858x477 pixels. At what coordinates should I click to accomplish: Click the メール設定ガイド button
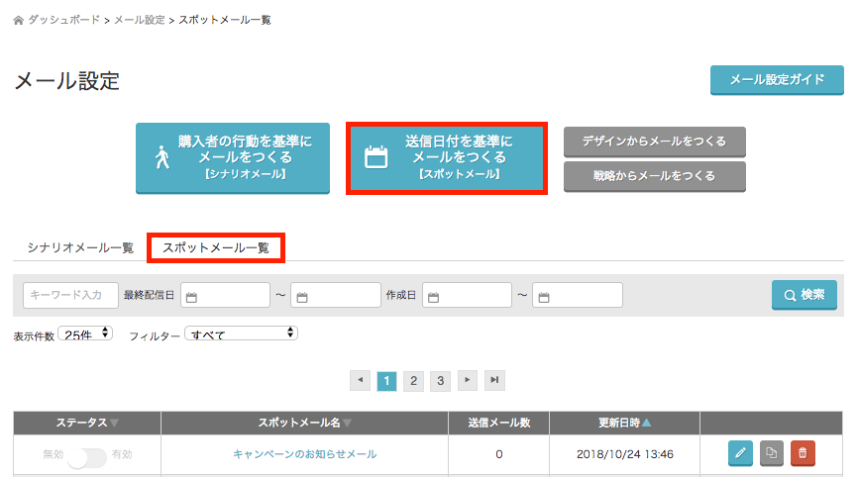[x=777, y=80]
